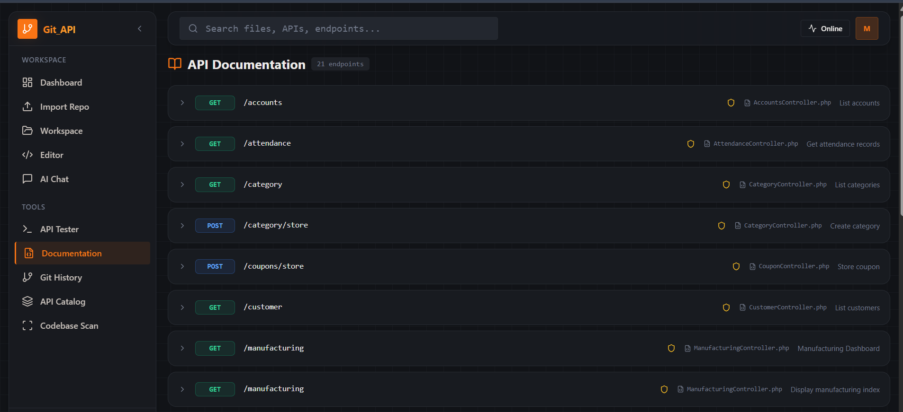Screen dimensions: 903x412
Task: Expand the GET /attendance endpoint
Action: tap(182, 144)
